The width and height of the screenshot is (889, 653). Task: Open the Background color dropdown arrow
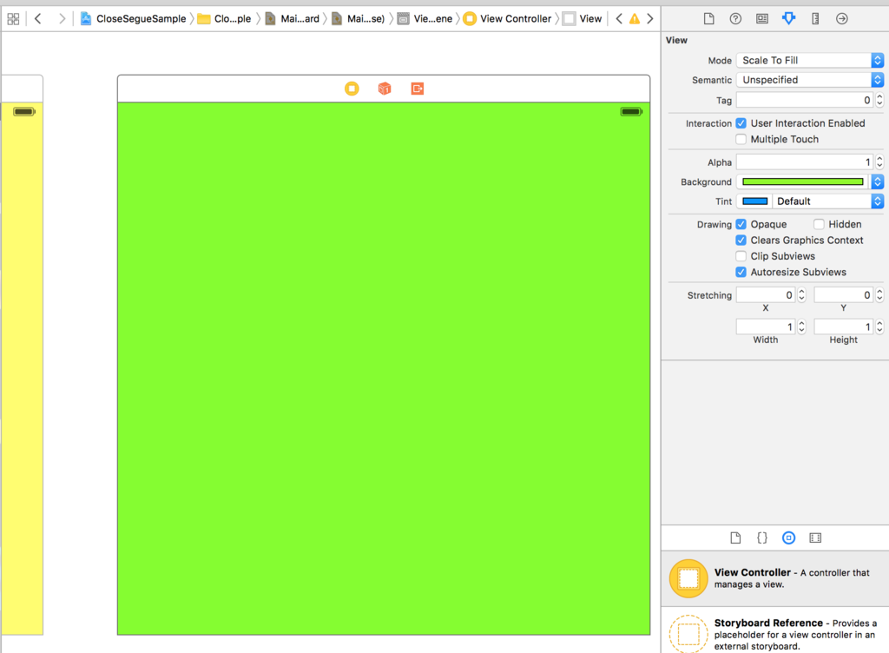878,182
